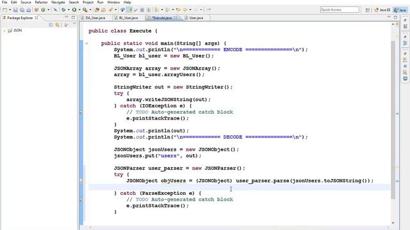
Task: Minimize the Package Explorer view
Action: click(x=67, y=17)
